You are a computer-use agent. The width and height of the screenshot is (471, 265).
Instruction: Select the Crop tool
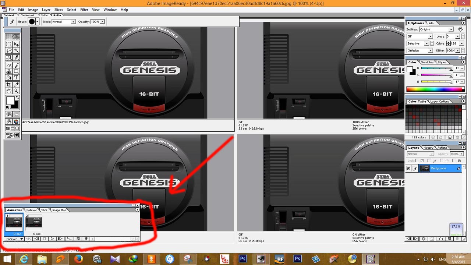pyautogui.click(x=9, y=84)
